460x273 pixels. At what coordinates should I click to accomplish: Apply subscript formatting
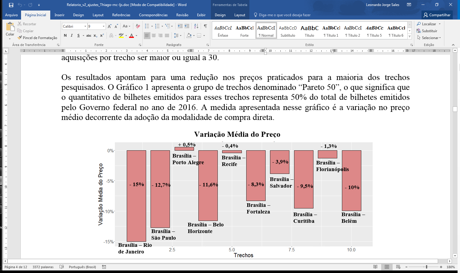95,35
